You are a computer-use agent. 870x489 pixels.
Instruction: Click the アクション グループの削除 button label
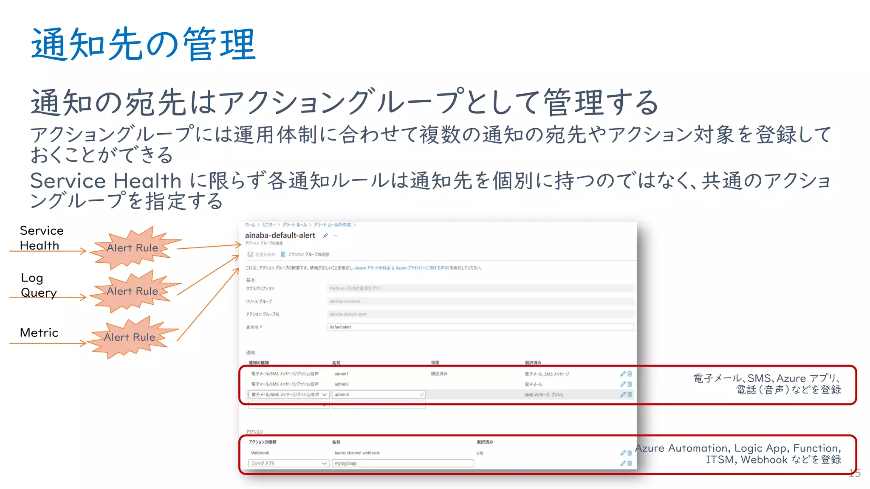(309, 254)
